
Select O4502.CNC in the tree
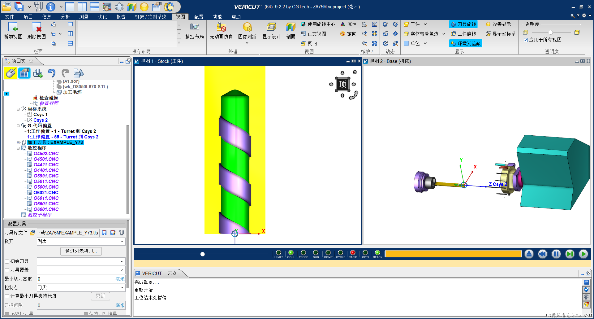click(x=46, y=154)
